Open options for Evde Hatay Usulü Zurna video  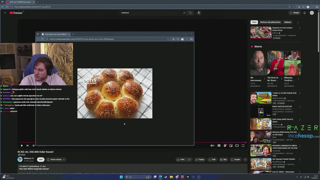click(x=299, y=120)
